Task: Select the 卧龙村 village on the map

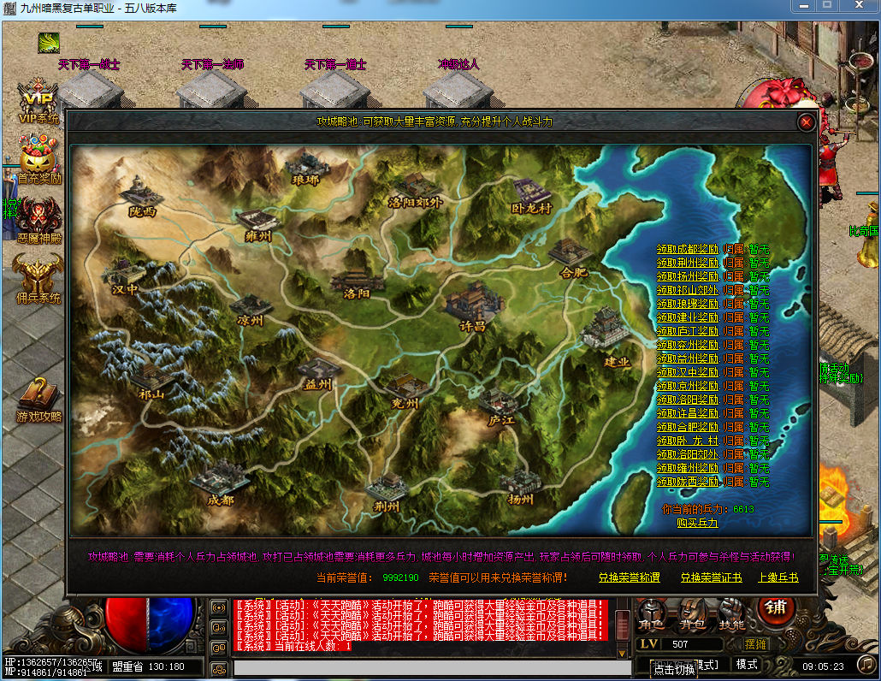Action: tap(531, 197)
